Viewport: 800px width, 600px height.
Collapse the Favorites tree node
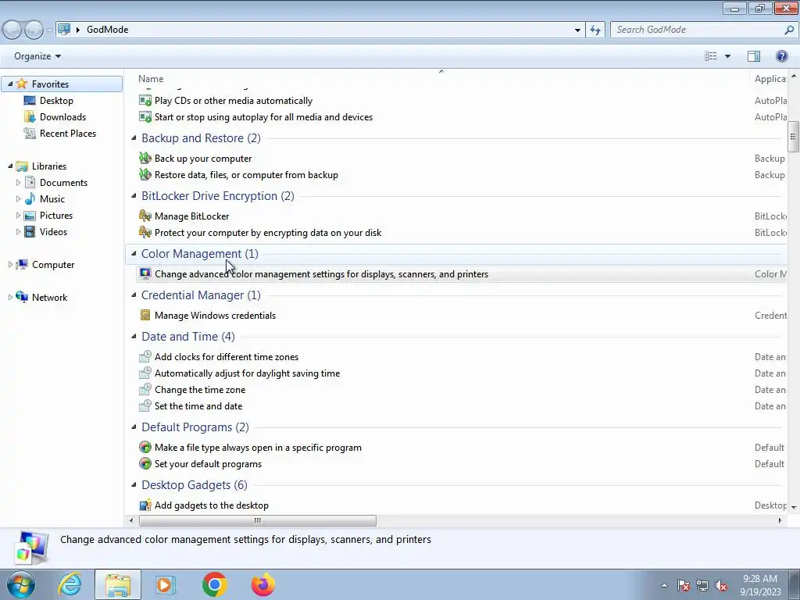(x=10, y=84)
